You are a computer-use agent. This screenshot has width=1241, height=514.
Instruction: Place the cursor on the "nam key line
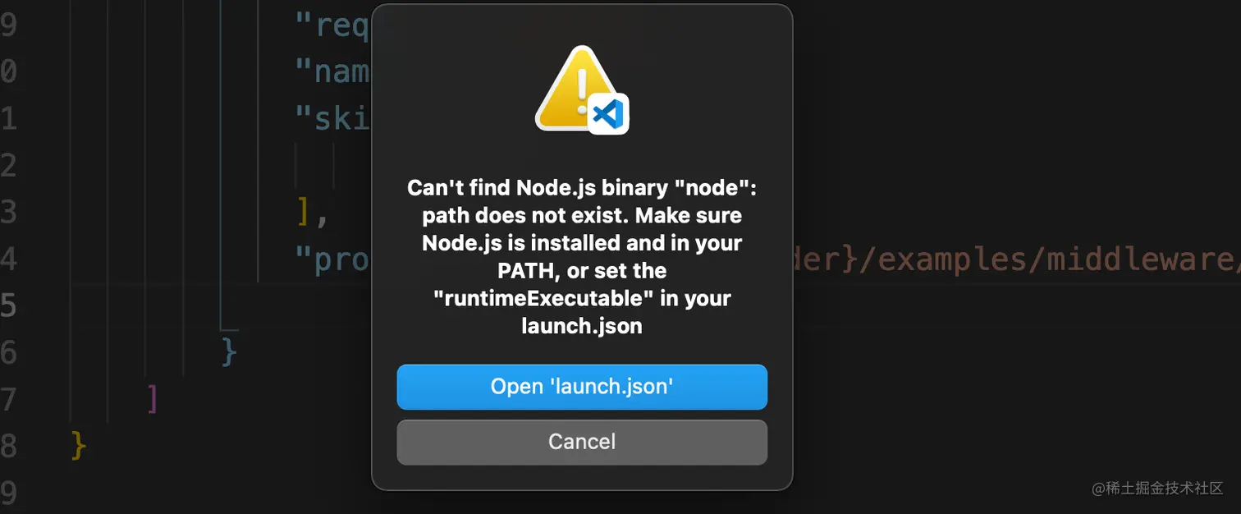tap(333, 72)
